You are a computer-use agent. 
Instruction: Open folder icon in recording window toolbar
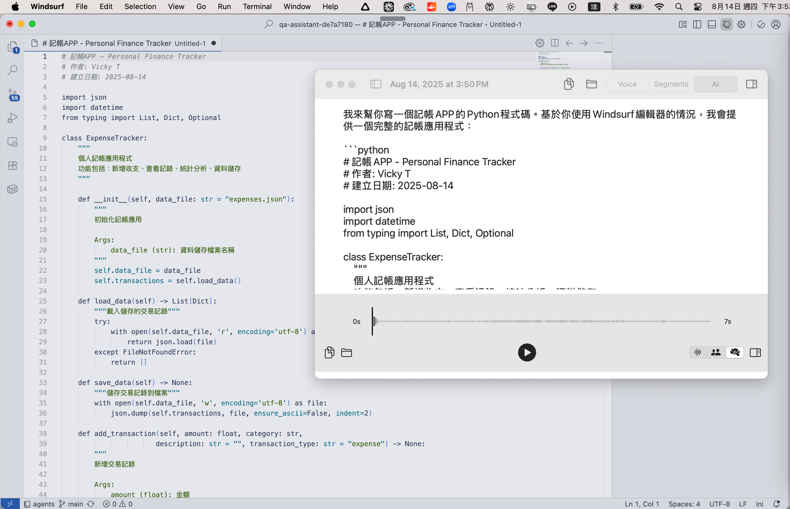pyautogui.click(x=591, y=84)
